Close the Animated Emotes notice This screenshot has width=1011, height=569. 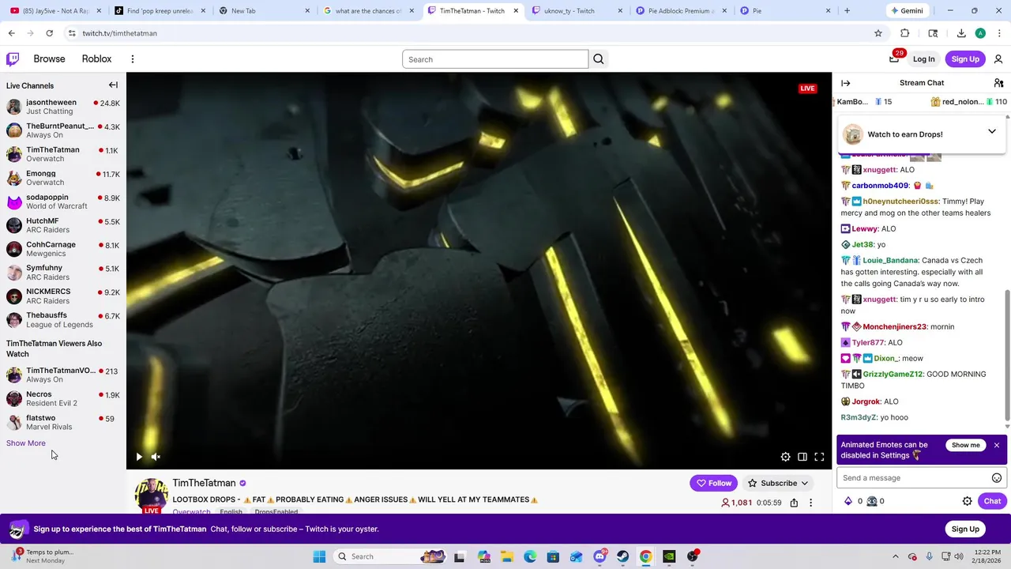coord(997,446)
